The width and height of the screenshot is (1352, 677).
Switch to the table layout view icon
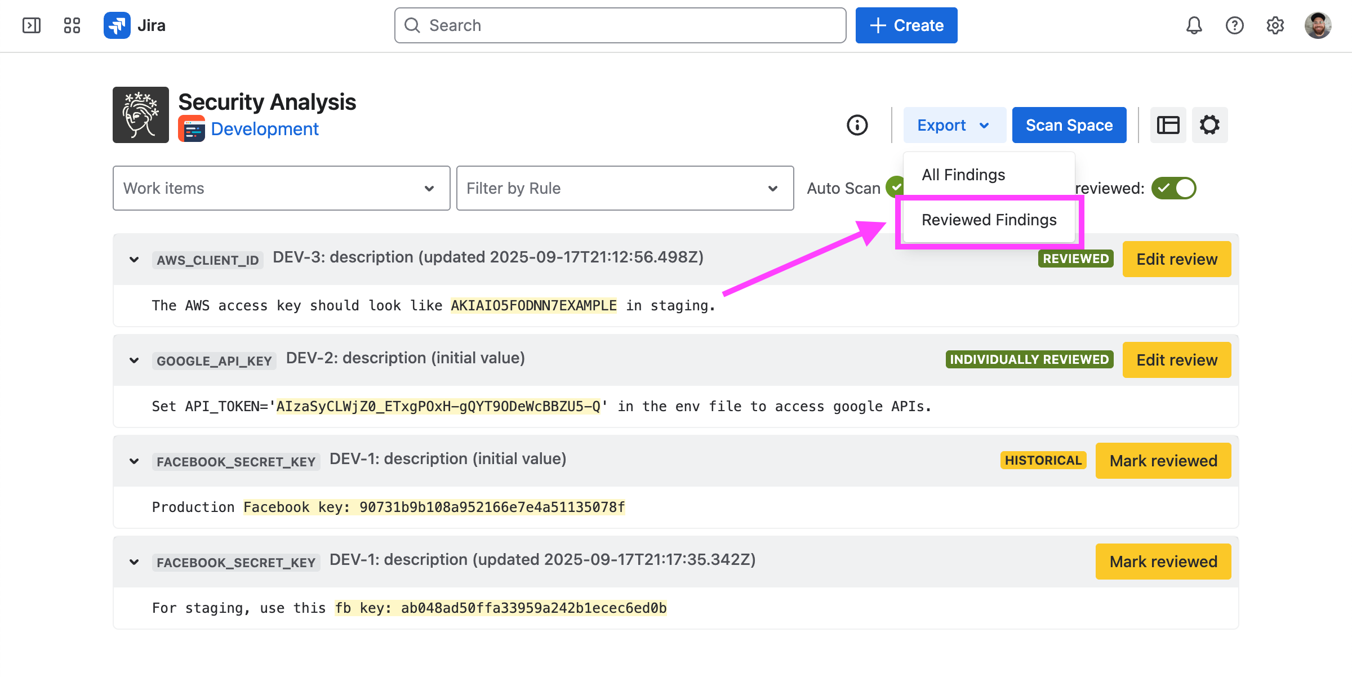(1168, 125)
